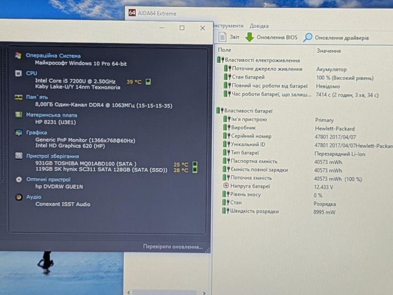Select the Час роботи батареї, що залиш... row

(x=301, y=95)
